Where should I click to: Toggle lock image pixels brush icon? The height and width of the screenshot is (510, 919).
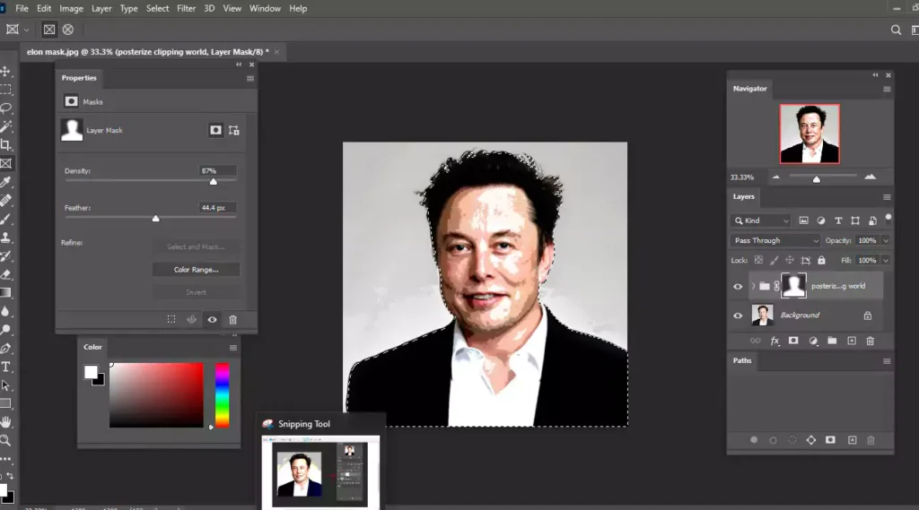point(775,260)
